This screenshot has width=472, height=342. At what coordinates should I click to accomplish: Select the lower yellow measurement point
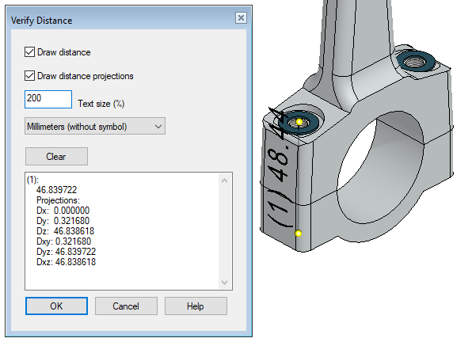tap(299, 234)
